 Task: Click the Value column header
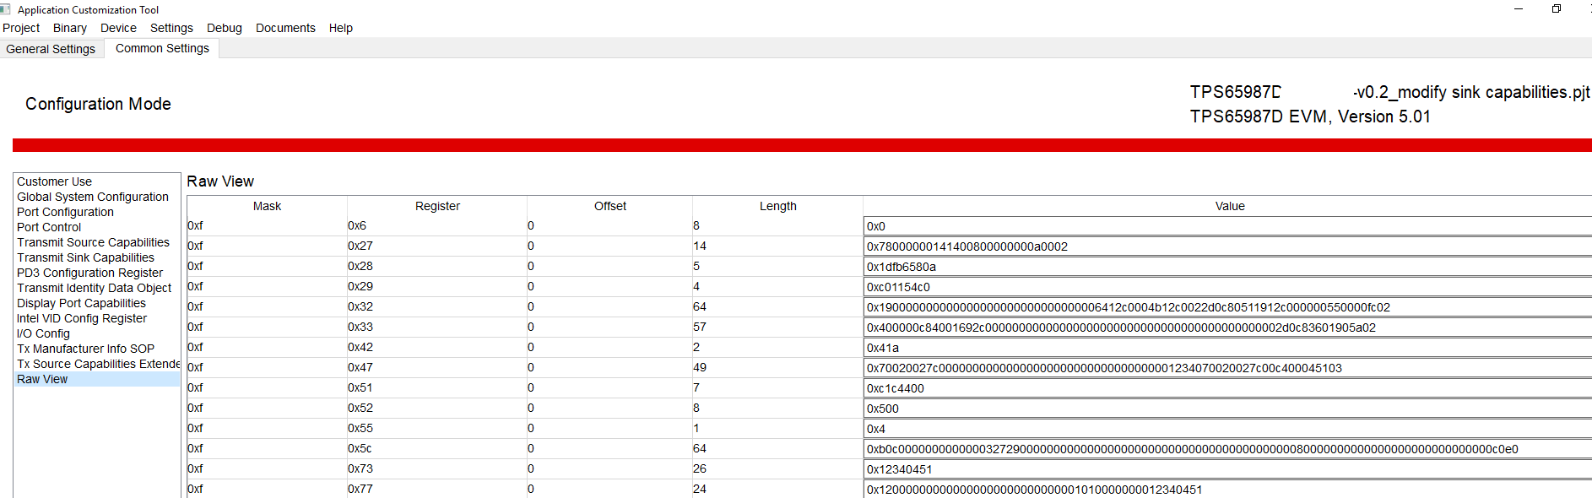[x=1229, y=206]
